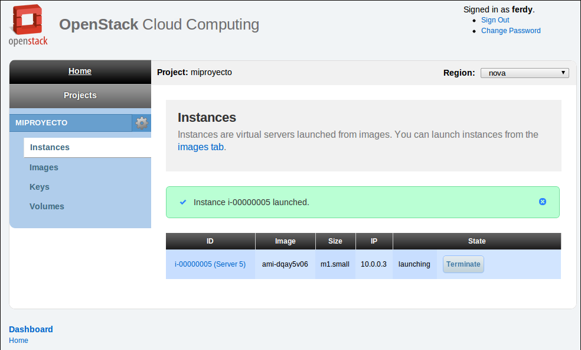
Task: Follow the images tab link
Action: point(201,147)
